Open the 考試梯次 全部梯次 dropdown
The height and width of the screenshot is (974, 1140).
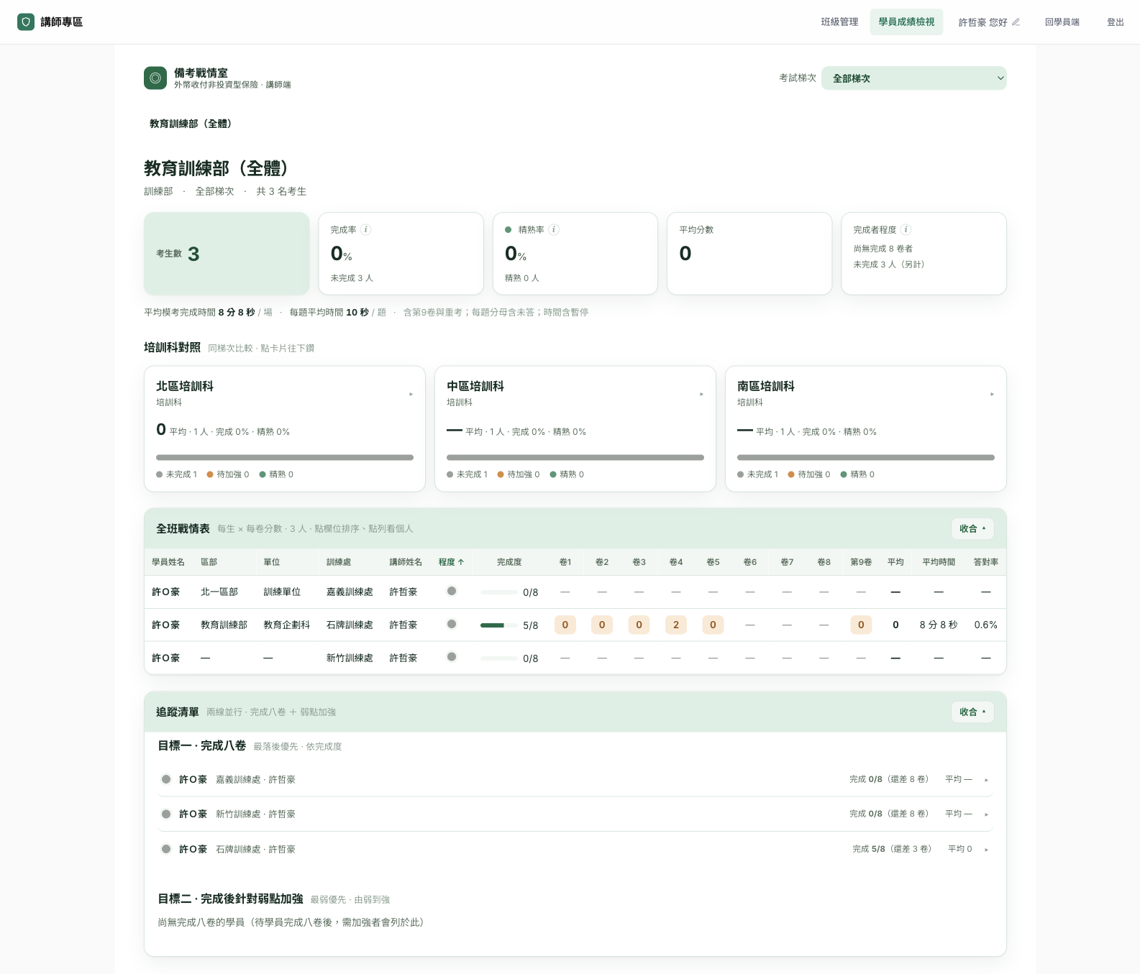913,78
